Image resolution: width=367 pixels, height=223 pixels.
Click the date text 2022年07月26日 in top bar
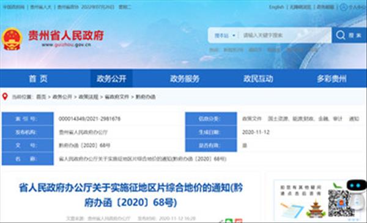(98, 7)
